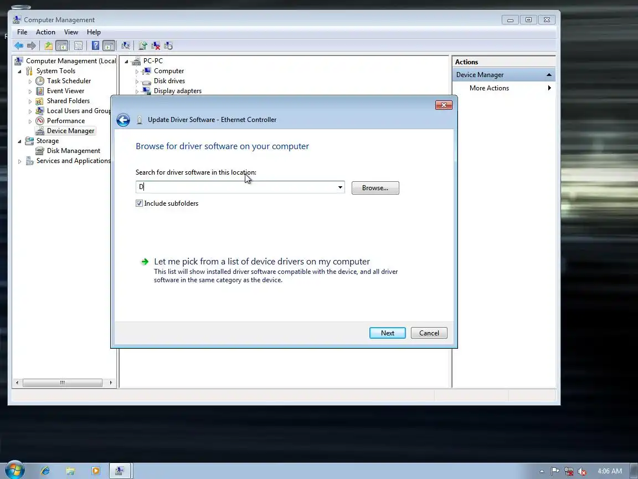Open the File menu
638x479 pixels.
point(22,32)
